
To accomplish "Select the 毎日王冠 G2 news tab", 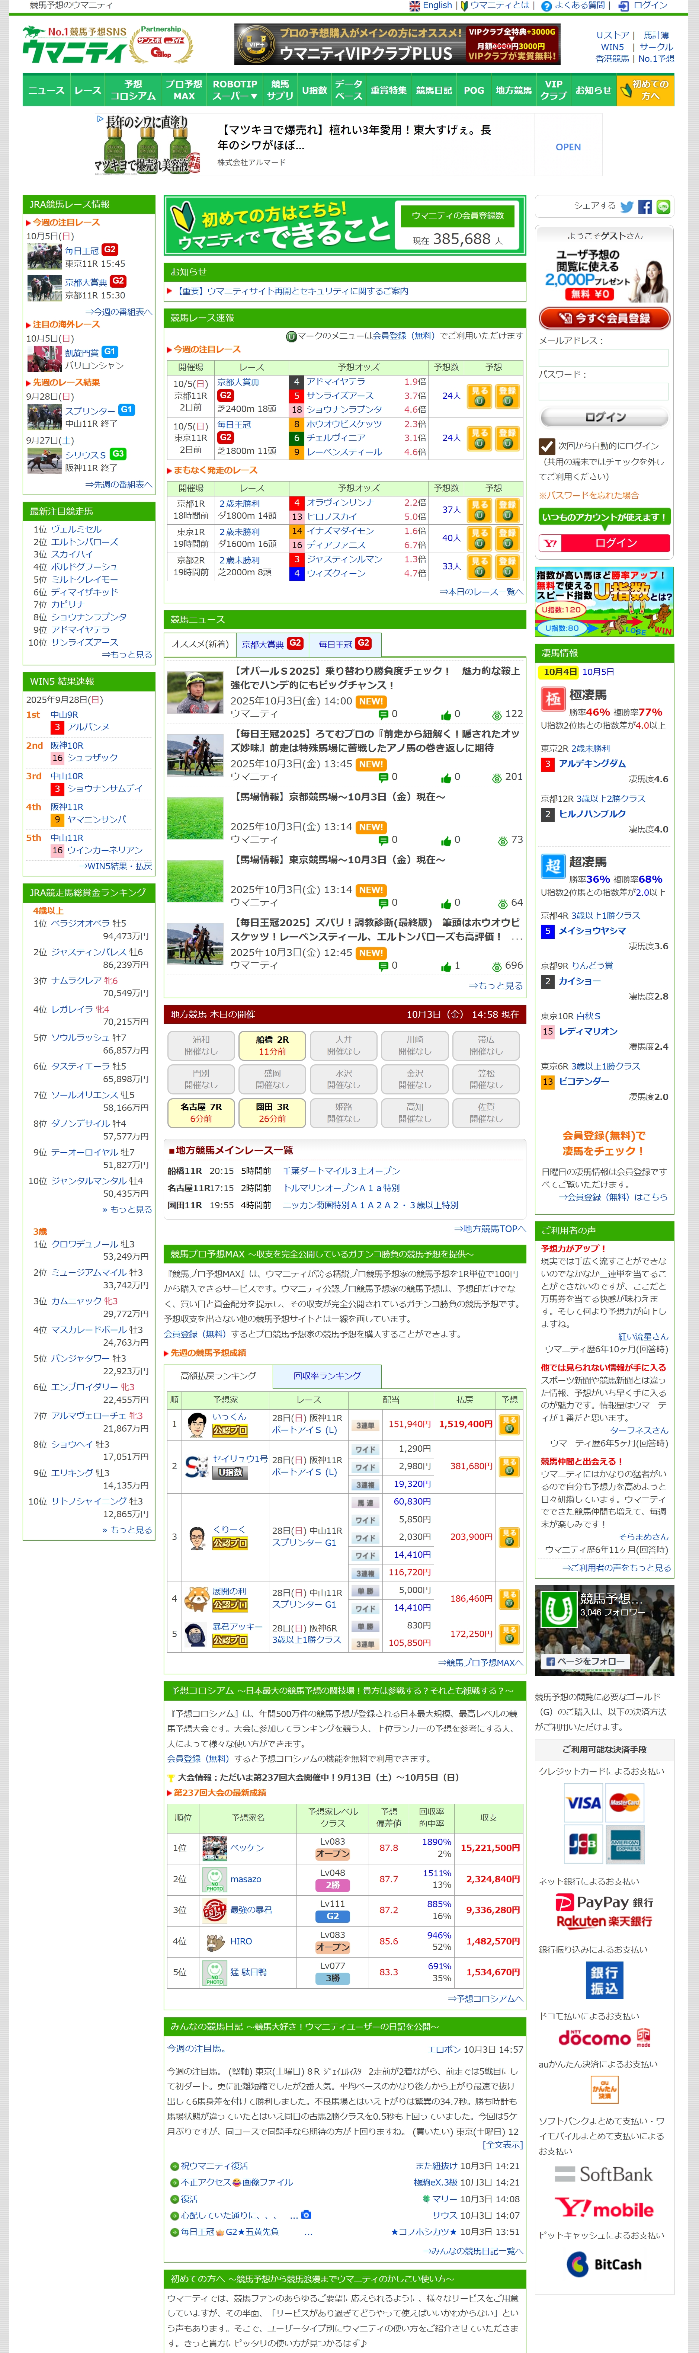I will pyautogui.click(x=344, y=644).
